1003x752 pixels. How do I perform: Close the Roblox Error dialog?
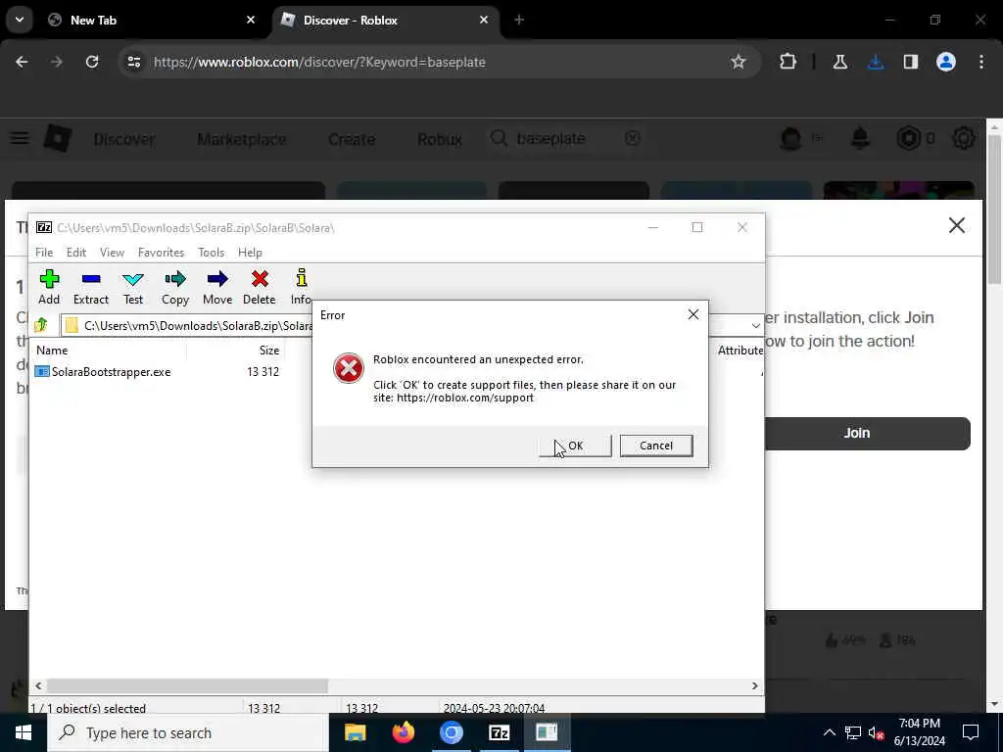tap(693, 314)
